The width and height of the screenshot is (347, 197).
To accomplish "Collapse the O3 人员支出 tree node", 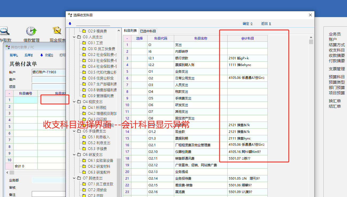I will point(74,37).
